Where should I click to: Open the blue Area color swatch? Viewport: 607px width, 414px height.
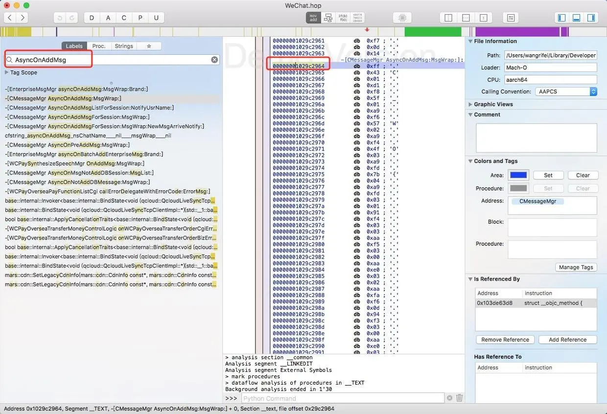(518, 175)
